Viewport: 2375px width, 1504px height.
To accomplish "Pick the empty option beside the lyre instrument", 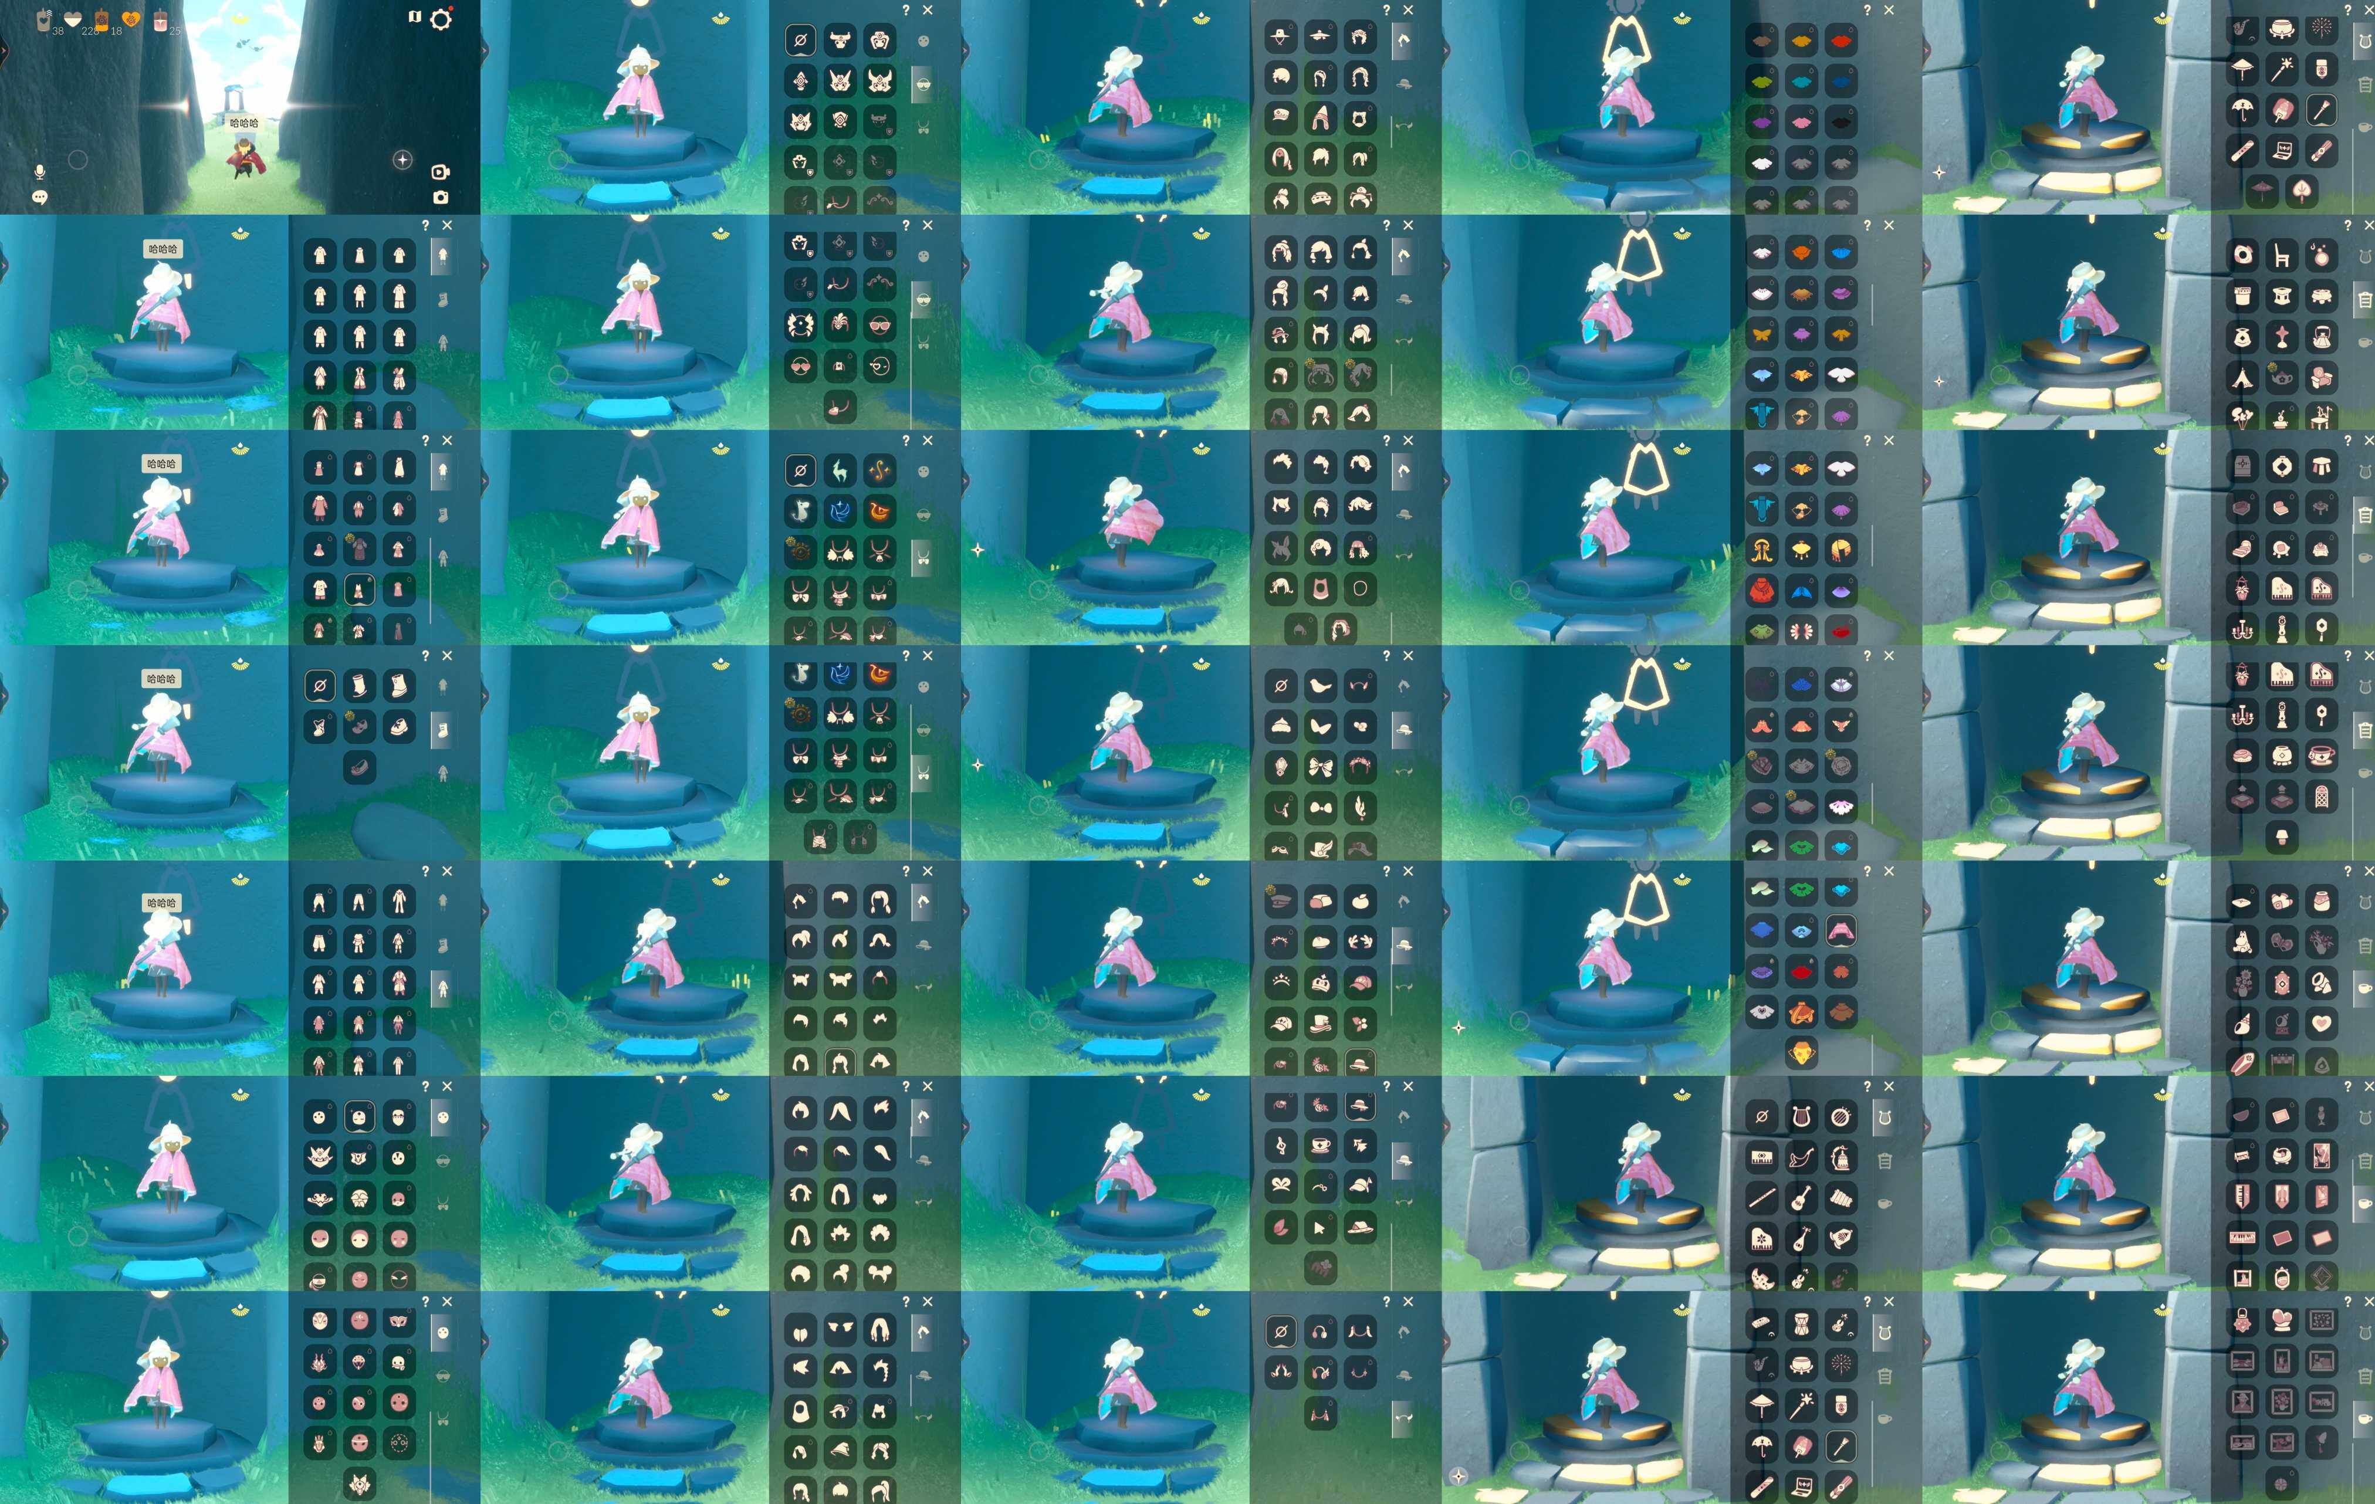I will click(x=1761, y=1116).
